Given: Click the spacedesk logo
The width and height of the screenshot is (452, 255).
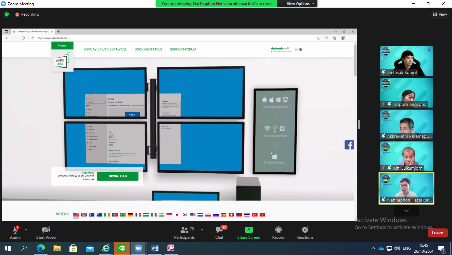Looking at the screenshot, I should click(x=62, y=60).
